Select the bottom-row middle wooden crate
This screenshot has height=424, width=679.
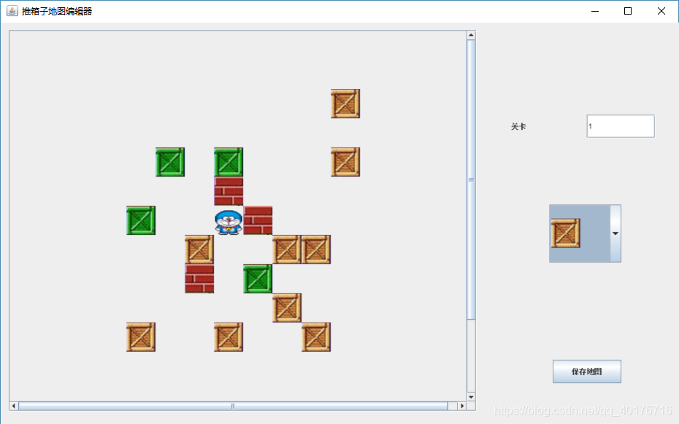click(x=229, y=336)
